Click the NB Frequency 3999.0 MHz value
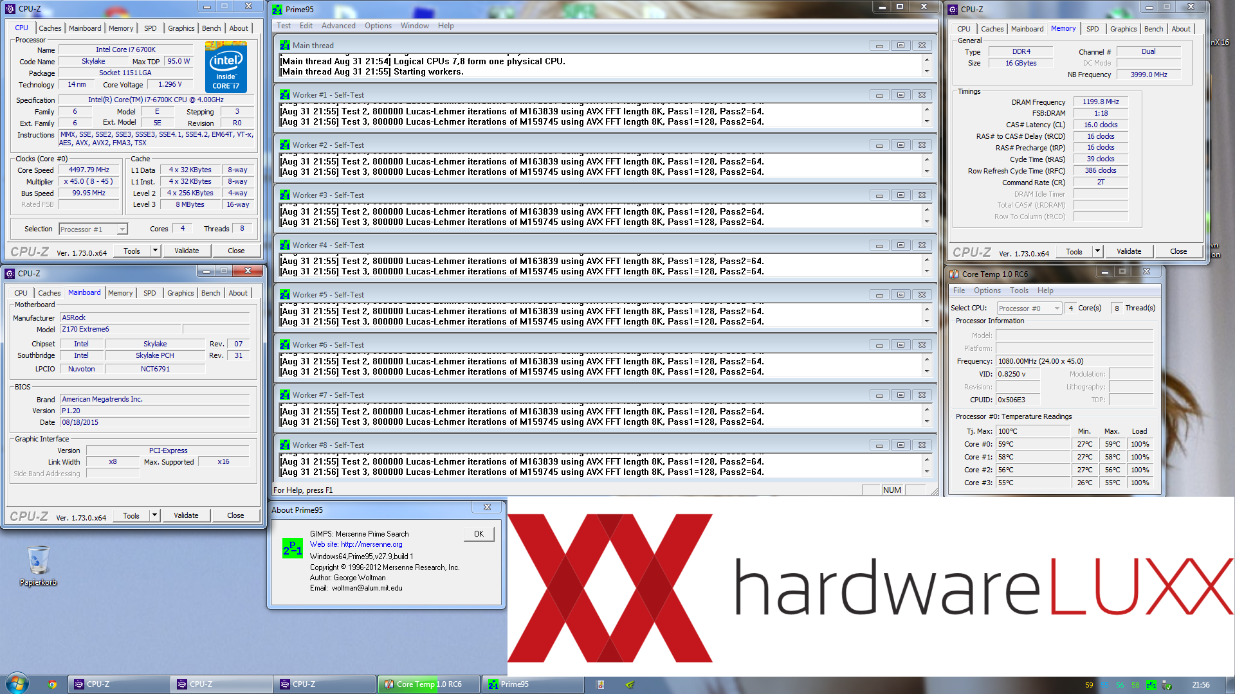Image resolution: width=1235 pixels, height=694 pixels. point(1149,75)
